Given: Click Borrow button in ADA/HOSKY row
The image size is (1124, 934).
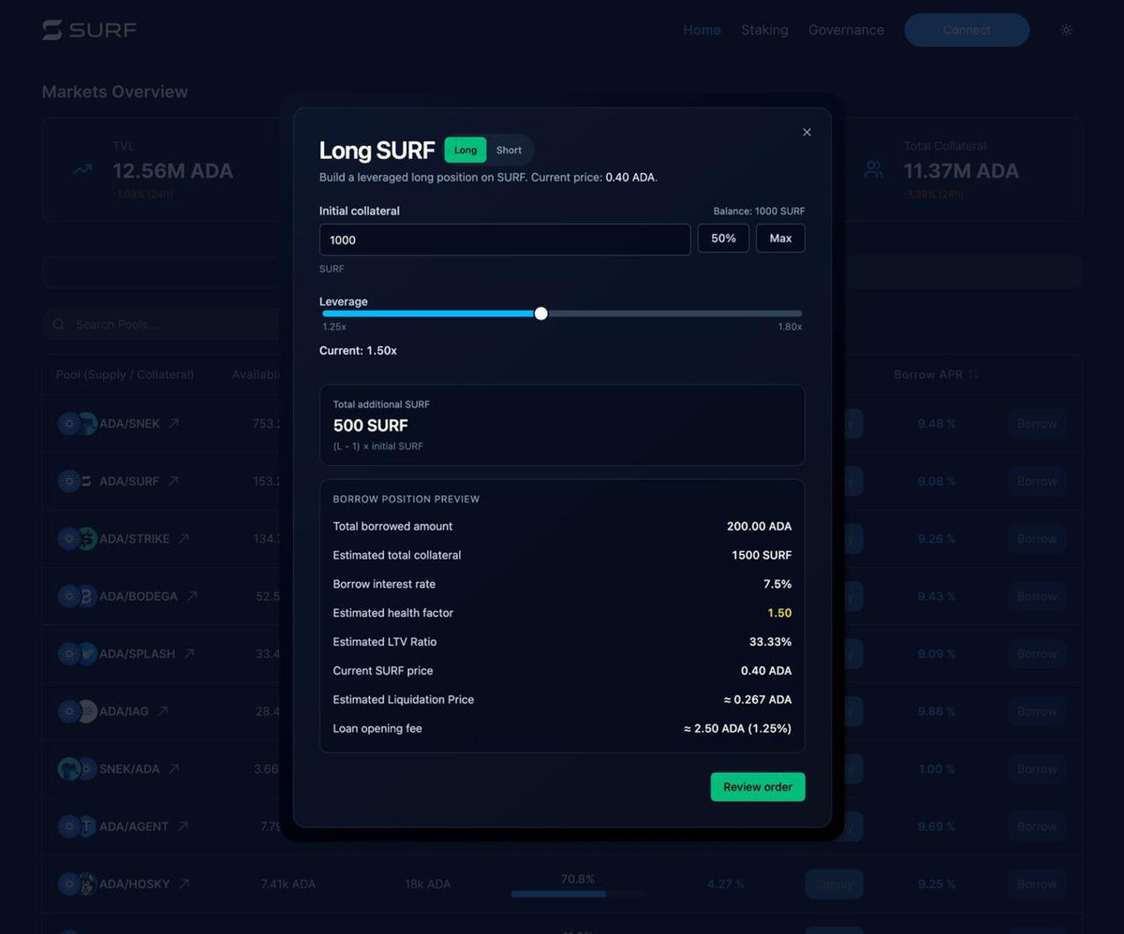Looking at the screenshot, I should click(1037, 884).
